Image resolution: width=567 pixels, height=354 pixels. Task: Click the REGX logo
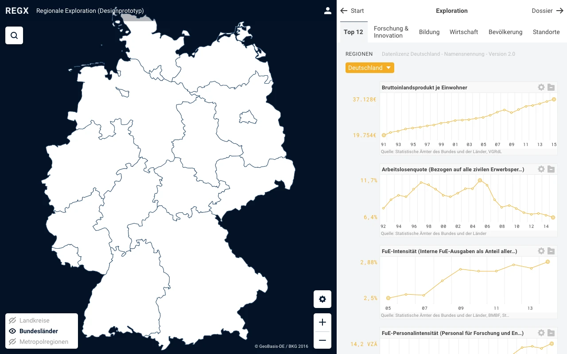17,11
